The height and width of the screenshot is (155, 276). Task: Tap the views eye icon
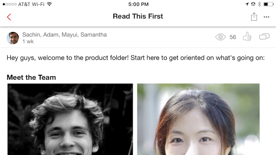pos(221,37)
